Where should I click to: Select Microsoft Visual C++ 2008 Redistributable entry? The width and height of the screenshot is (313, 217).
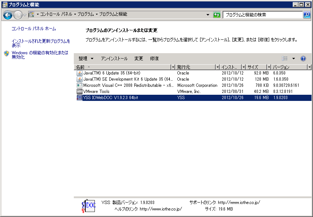click(x=128, y=85)
